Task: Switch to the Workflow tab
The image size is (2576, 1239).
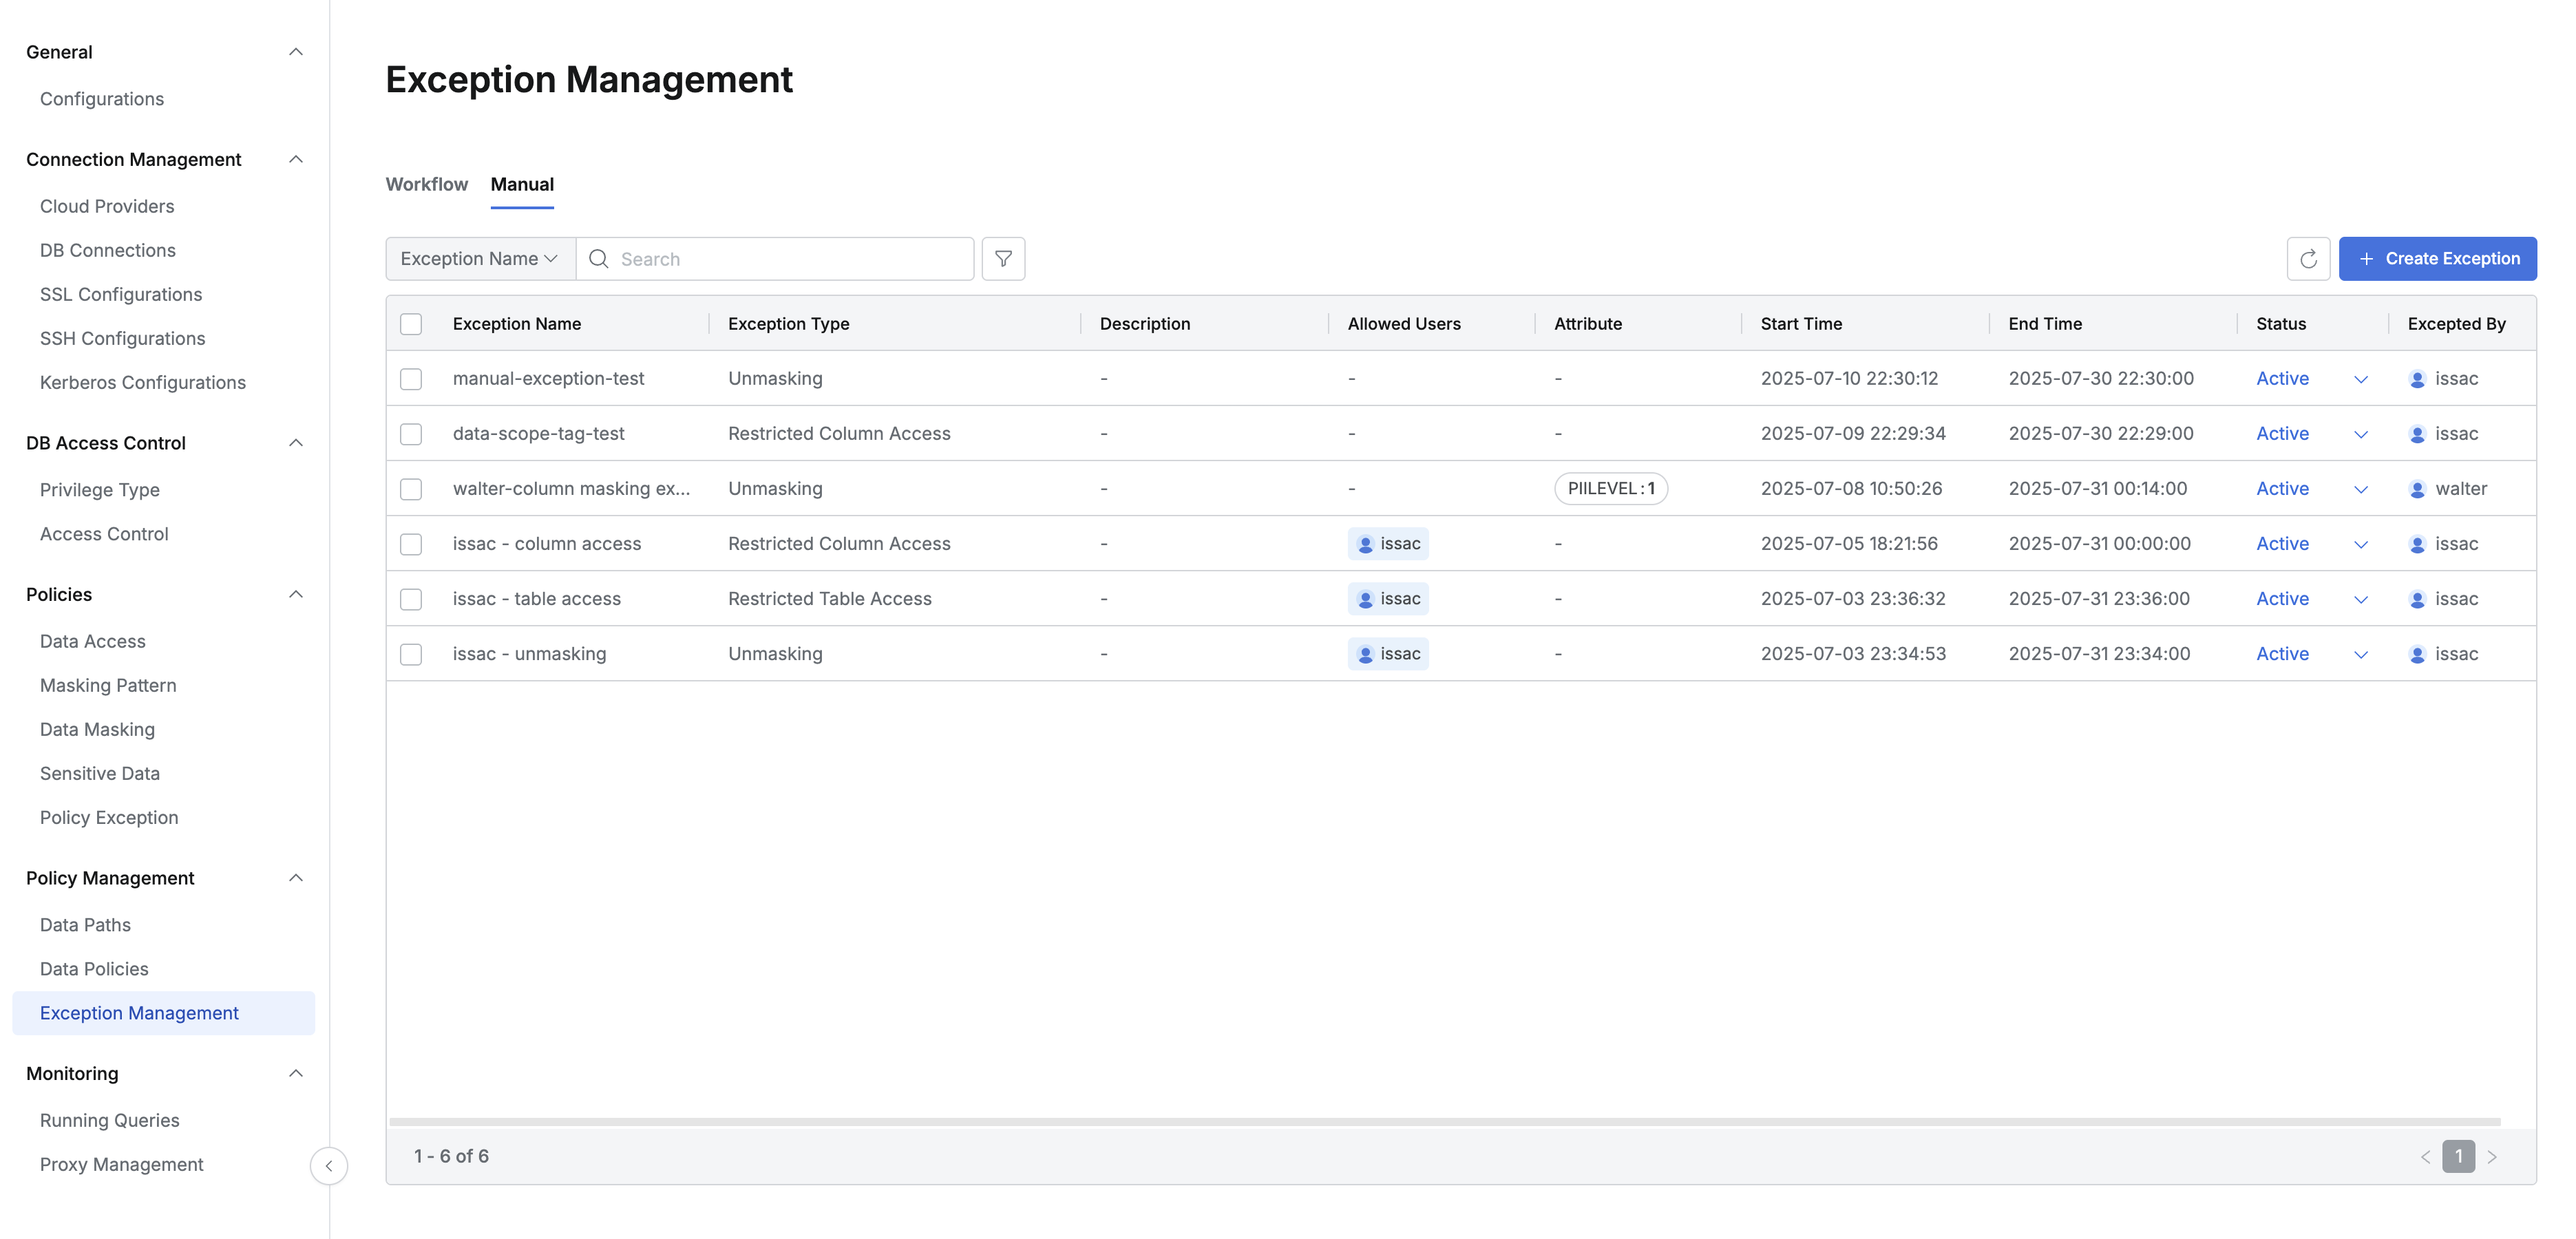Action: point(427,184)
